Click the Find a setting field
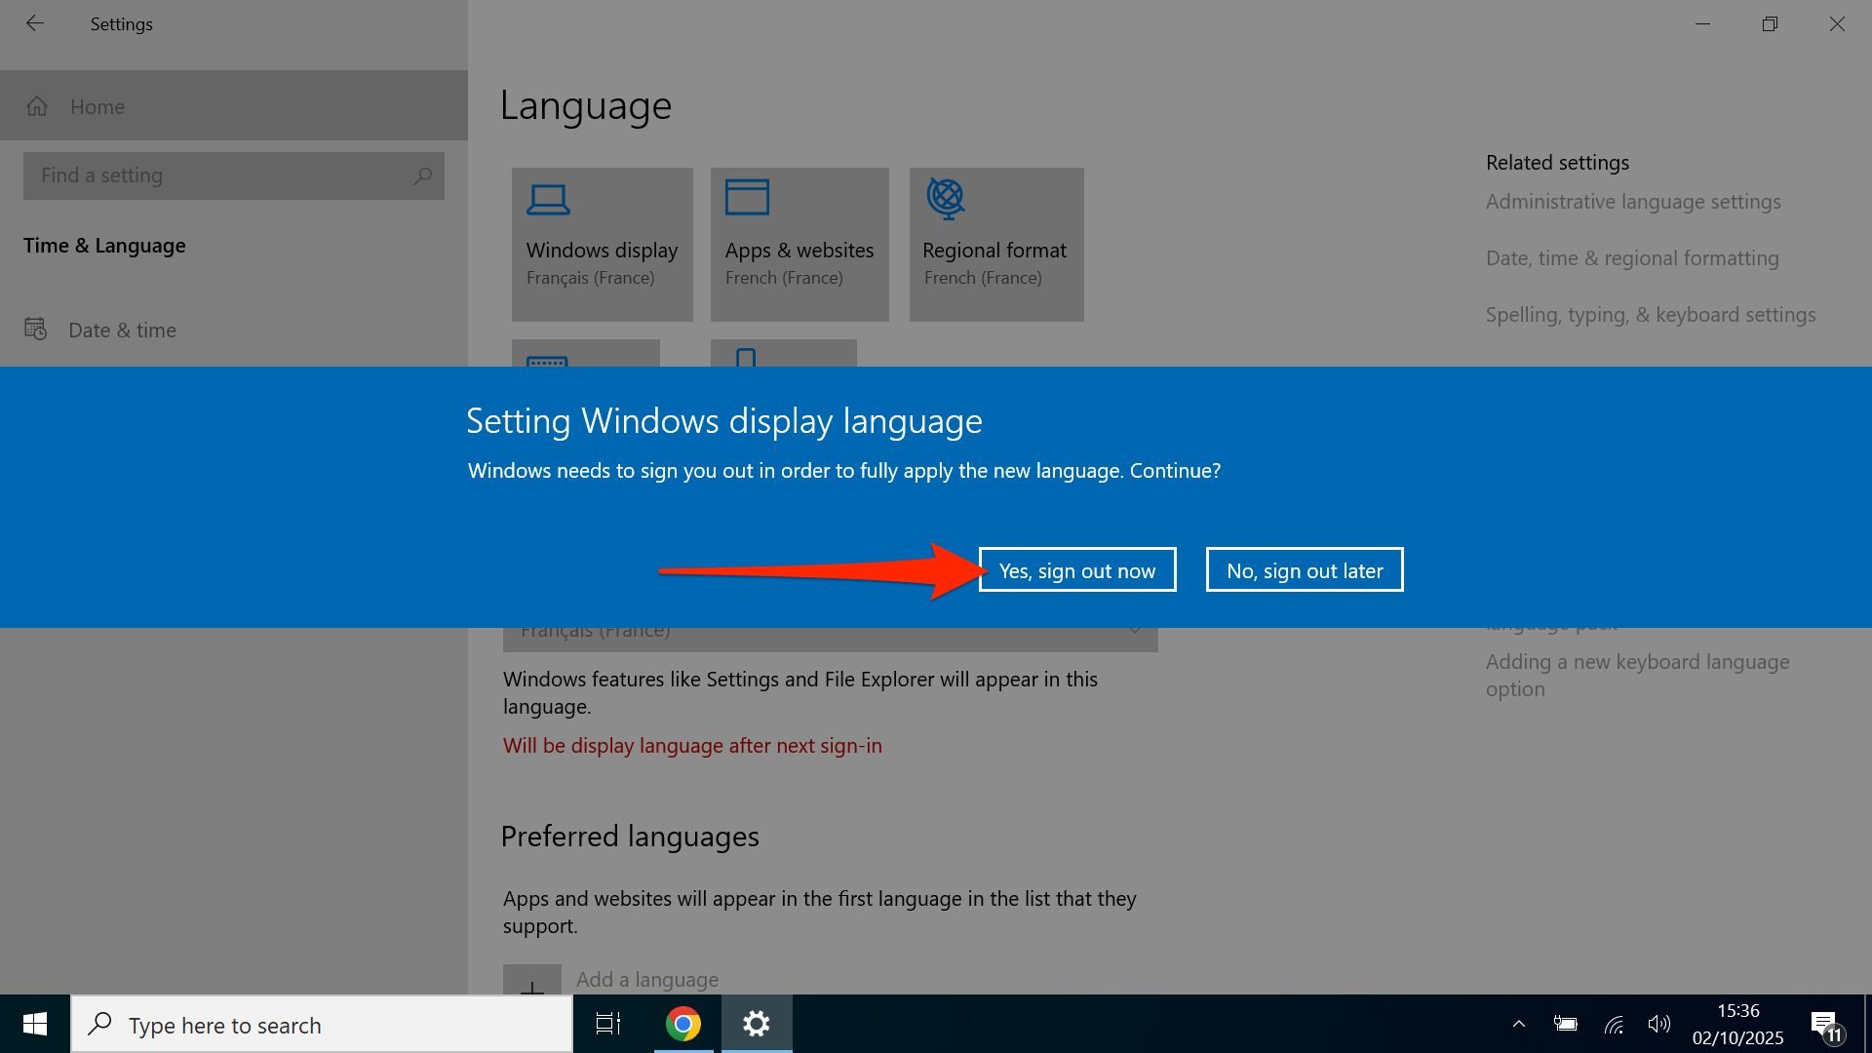1872x1053 pixels. [214, 175]
